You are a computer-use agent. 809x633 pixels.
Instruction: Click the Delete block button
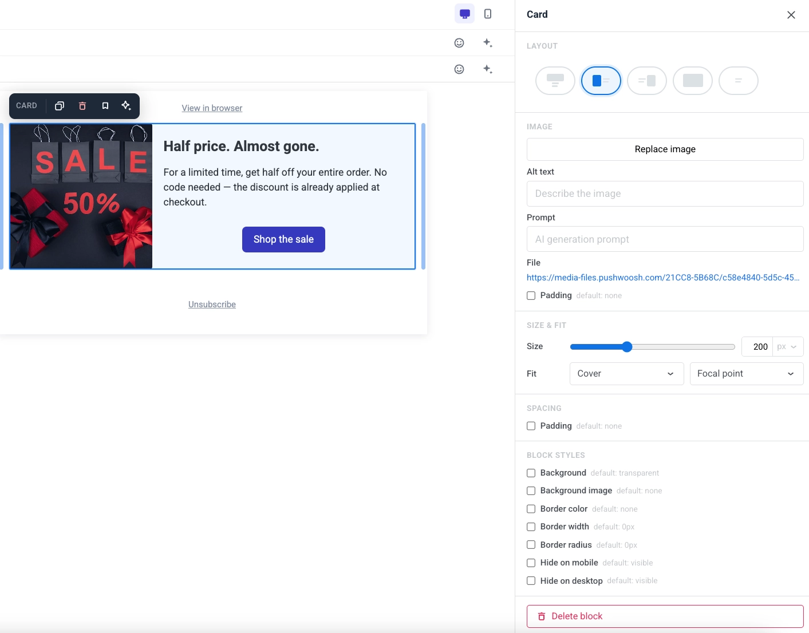pyautogui.click(x=665, y=616)
